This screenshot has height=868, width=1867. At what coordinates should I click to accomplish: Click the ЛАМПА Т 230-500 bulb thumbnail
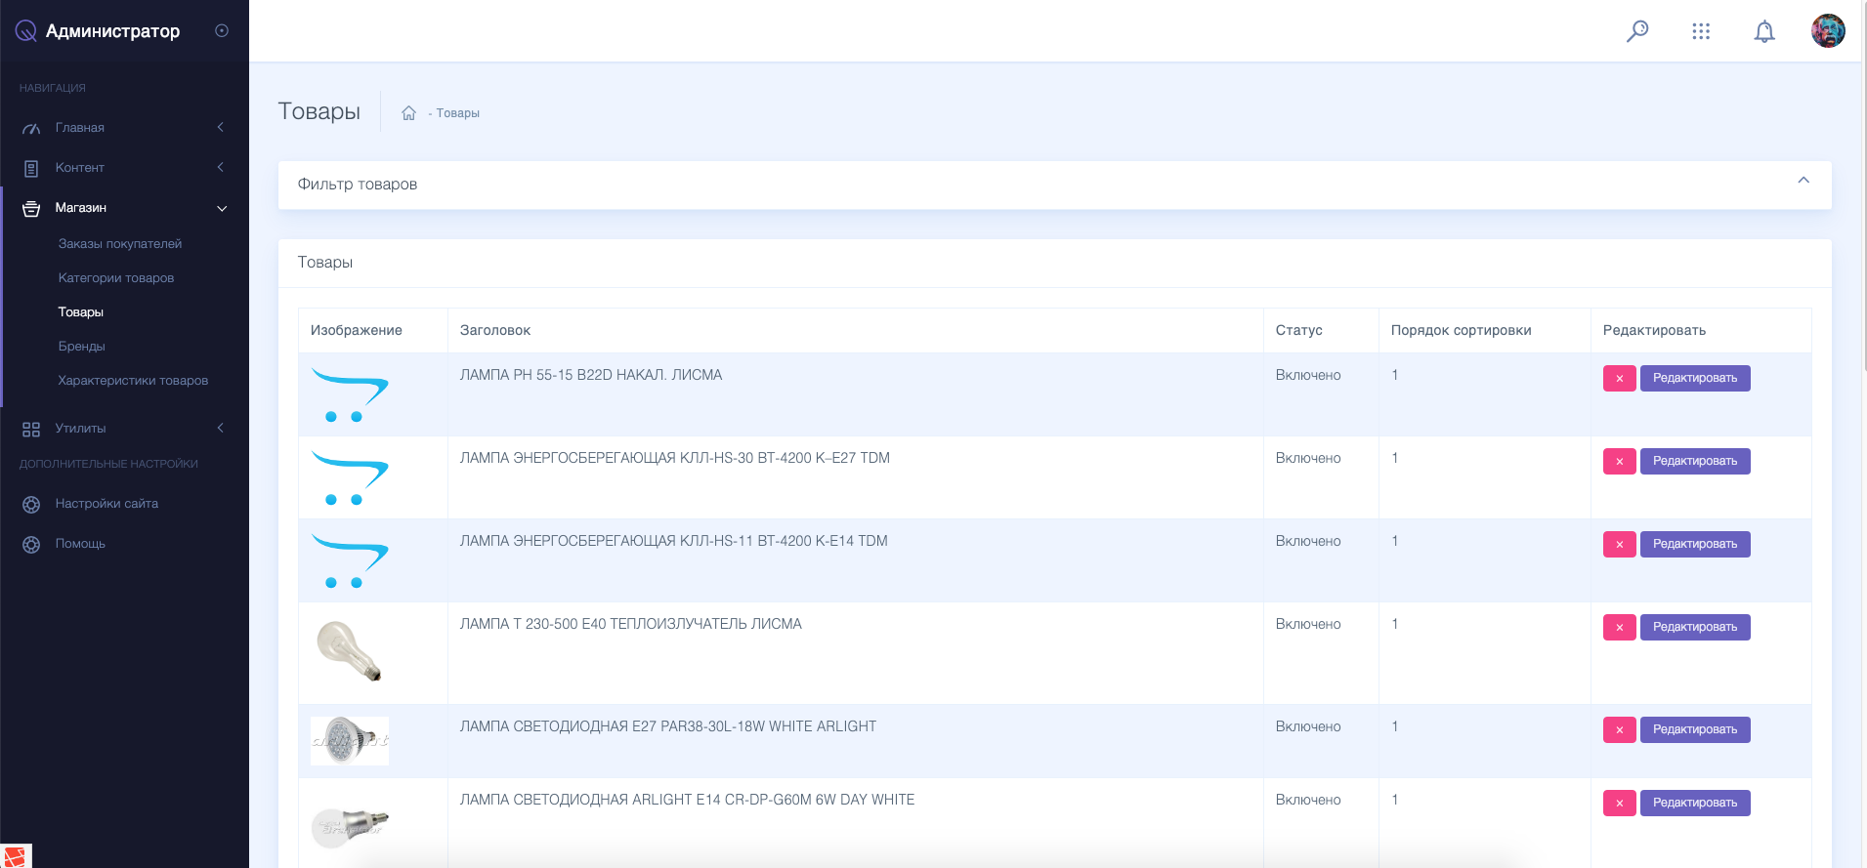tap(349, 651)
